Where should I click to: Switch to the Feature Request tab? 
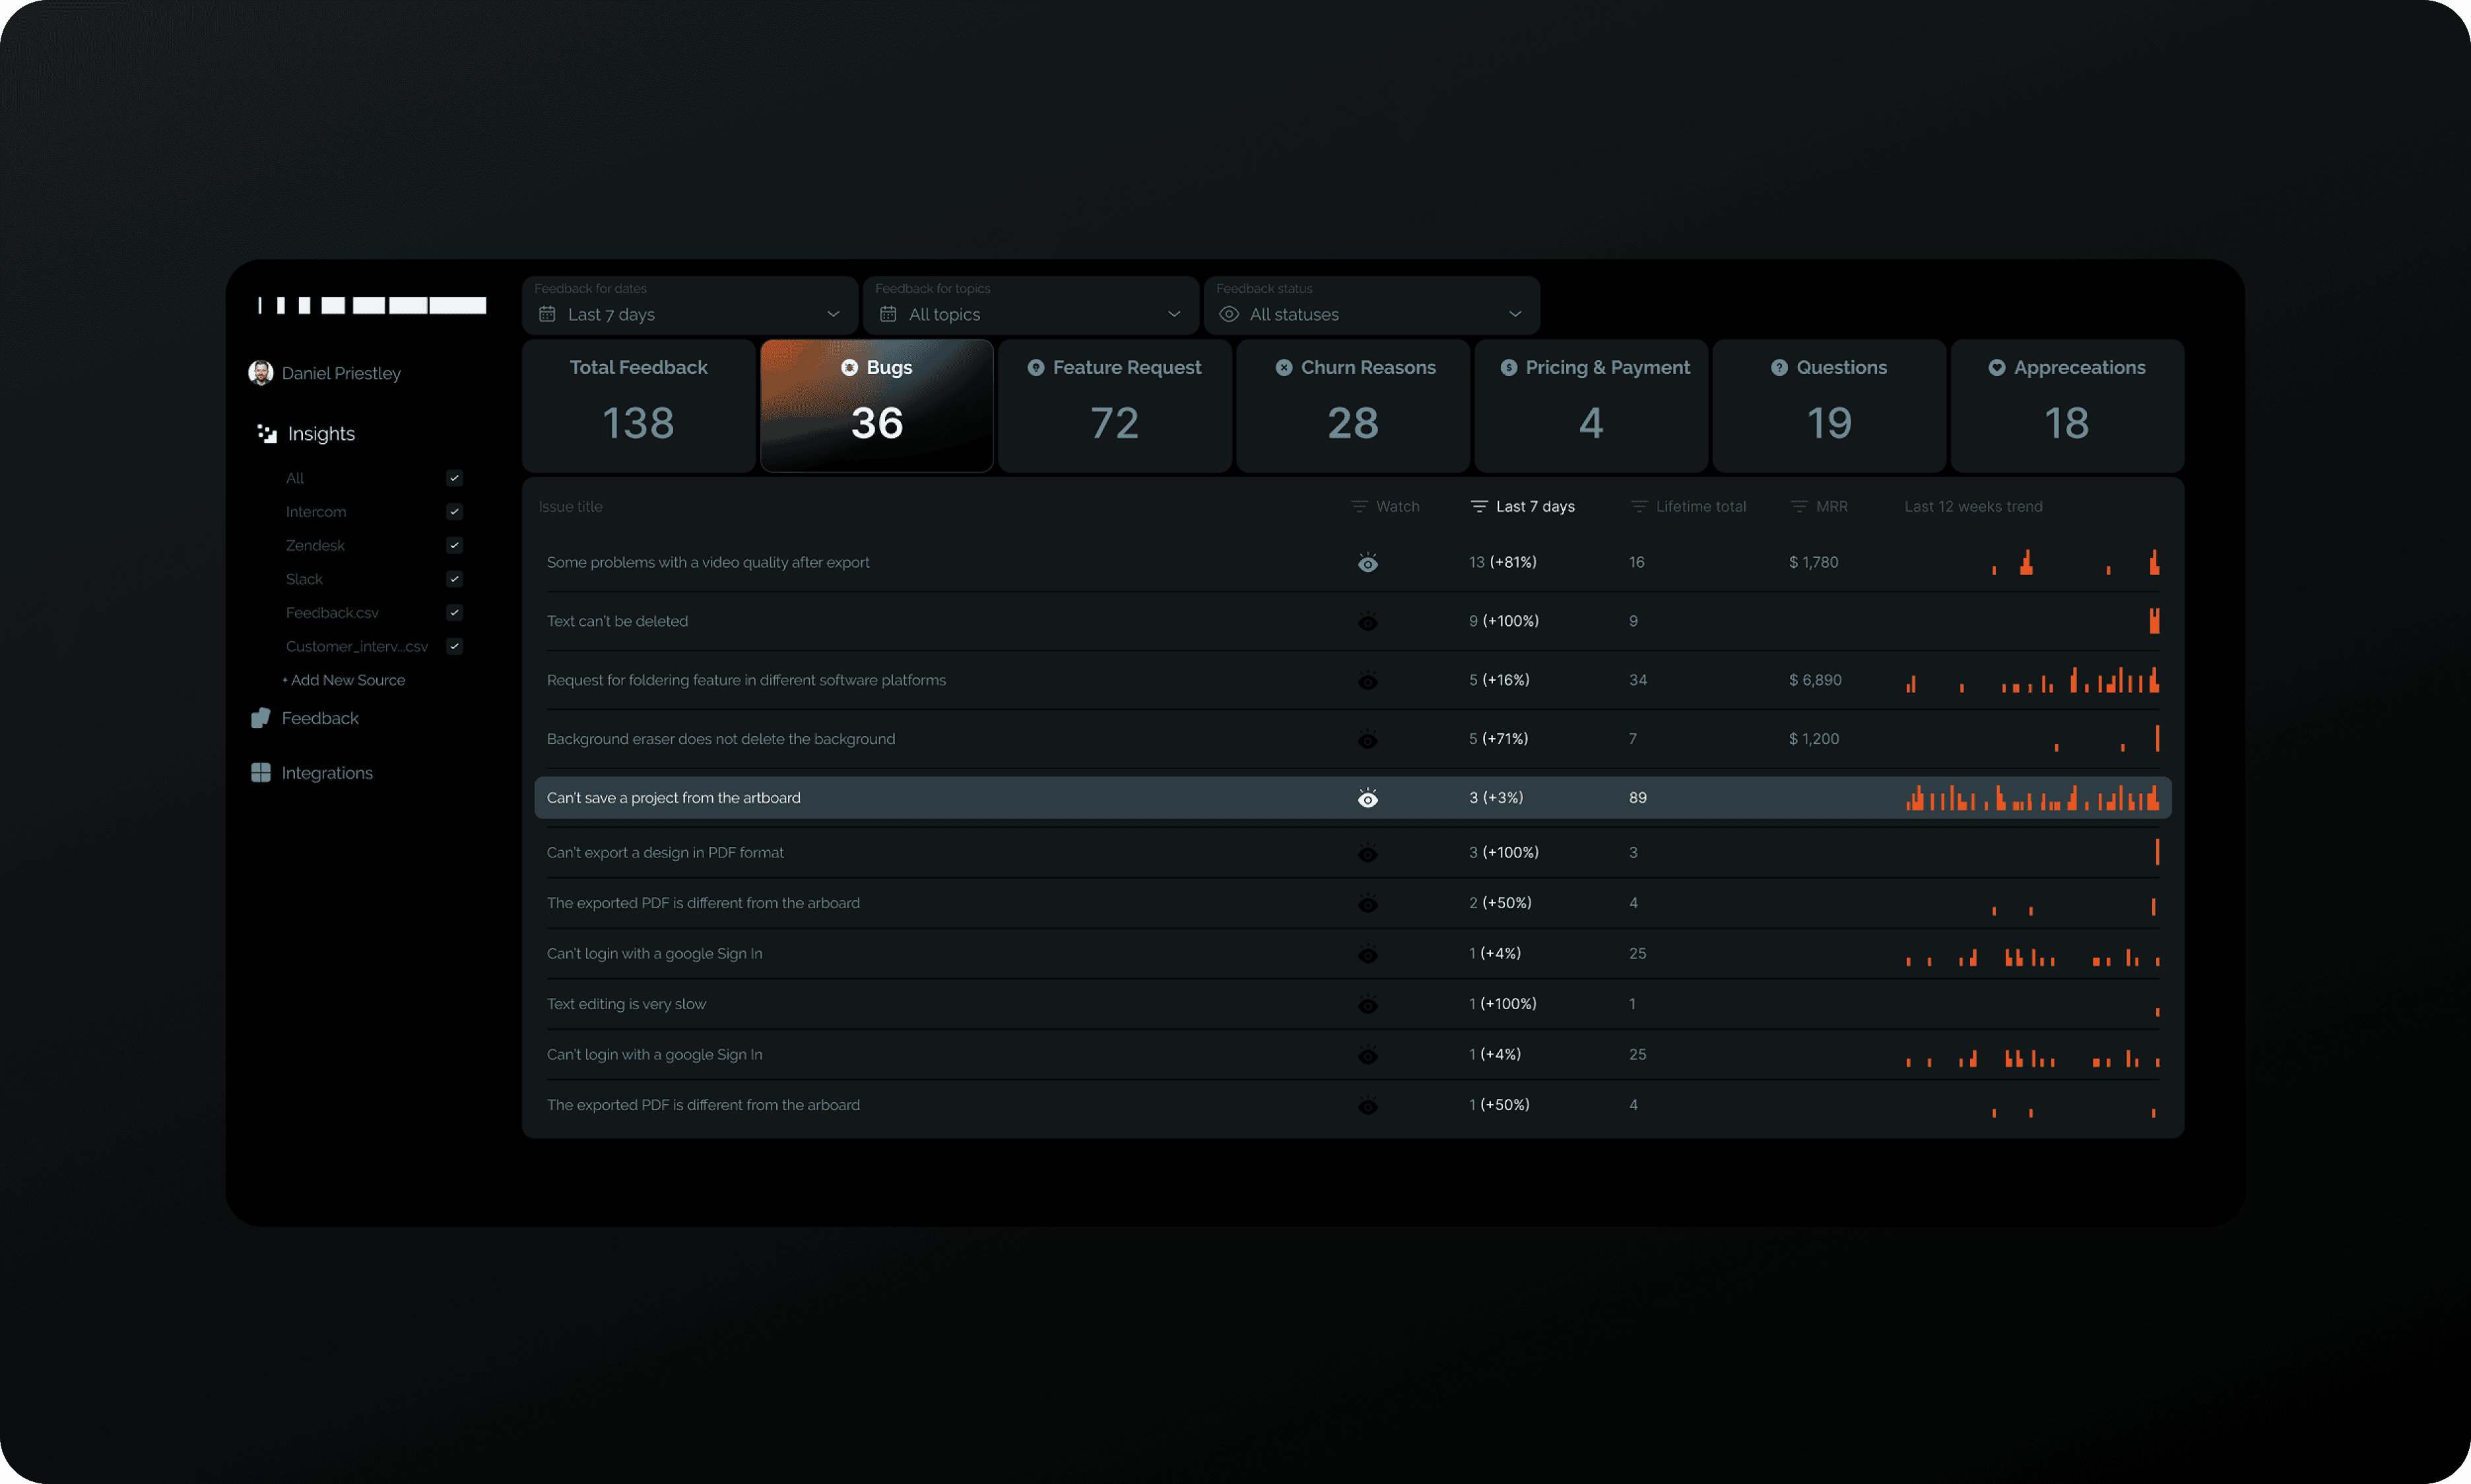[x=1115, y=405]
